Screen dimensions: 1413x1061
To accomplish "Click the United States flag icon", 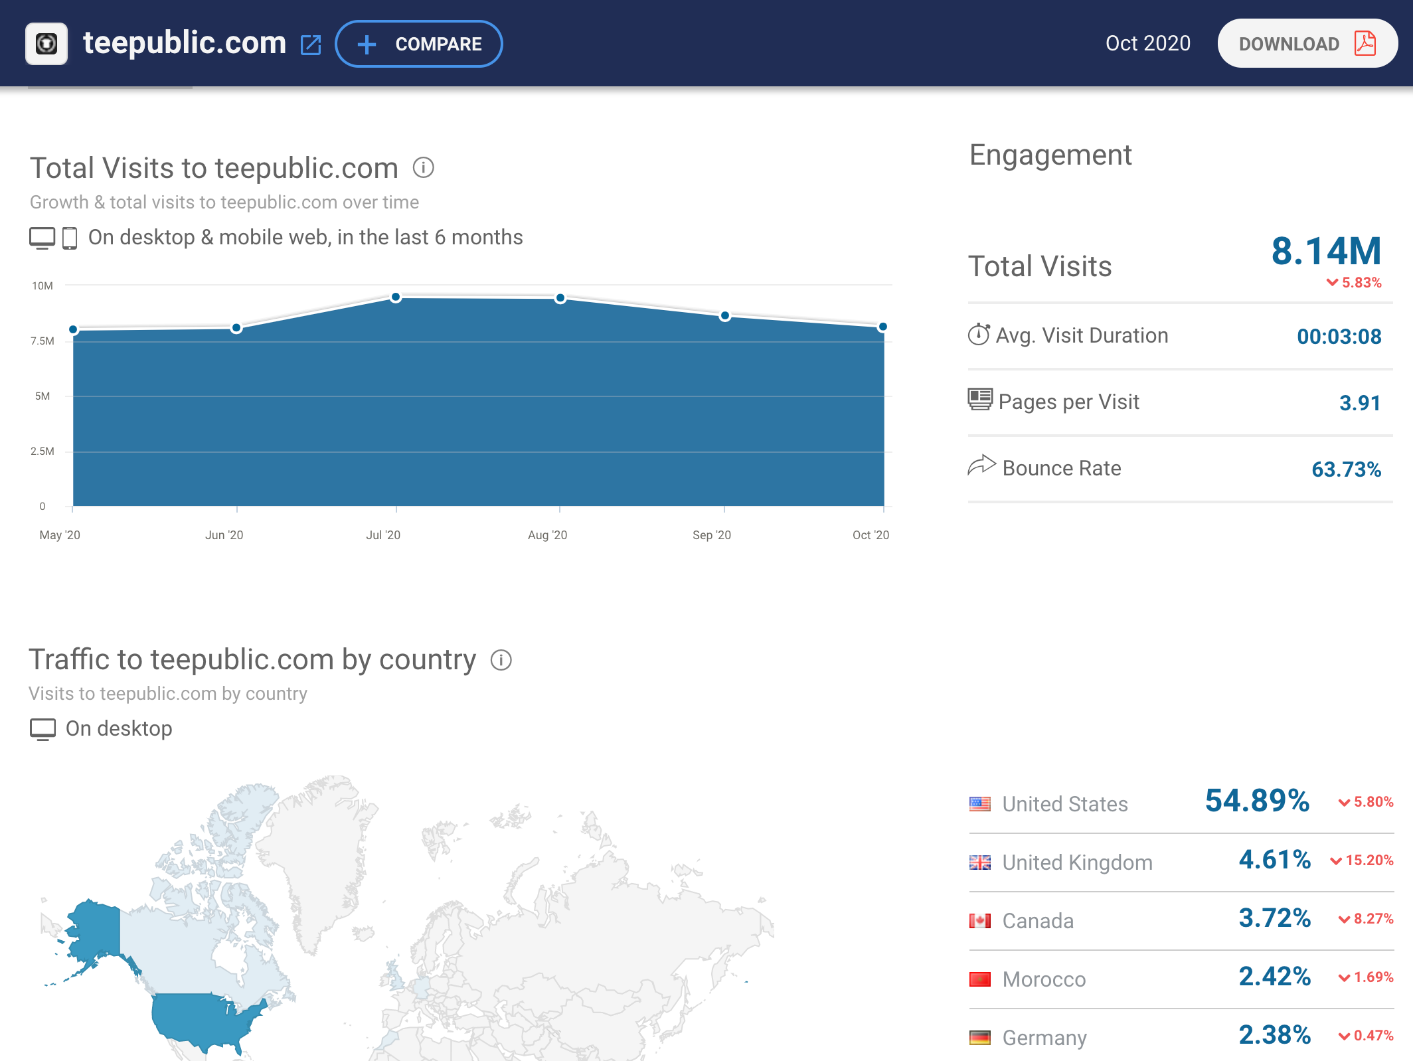I will point(980,804).
